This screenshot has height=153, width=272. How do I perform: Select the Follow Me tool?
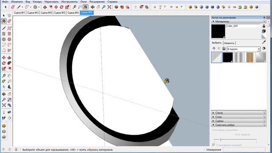pos(9,63)
